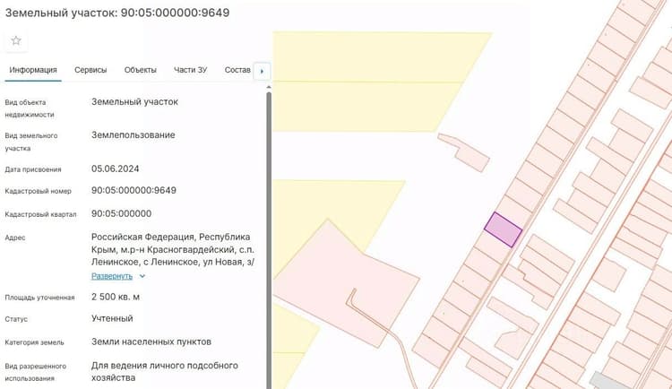Viewport: 672px width, 389px height.
Task: Select the highlighted purple parcel on map
Action: pos(504,229)
